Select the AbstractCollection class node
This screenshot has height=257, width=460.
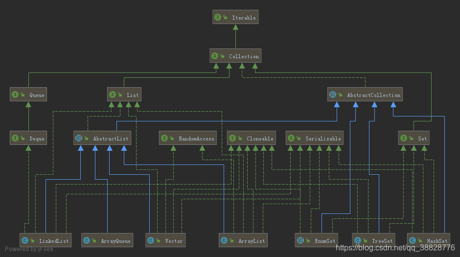(365, 94)
